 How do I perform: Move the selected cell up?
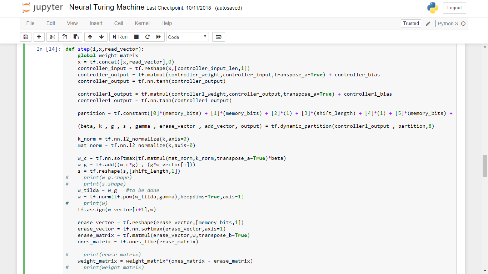pos(90,37)
